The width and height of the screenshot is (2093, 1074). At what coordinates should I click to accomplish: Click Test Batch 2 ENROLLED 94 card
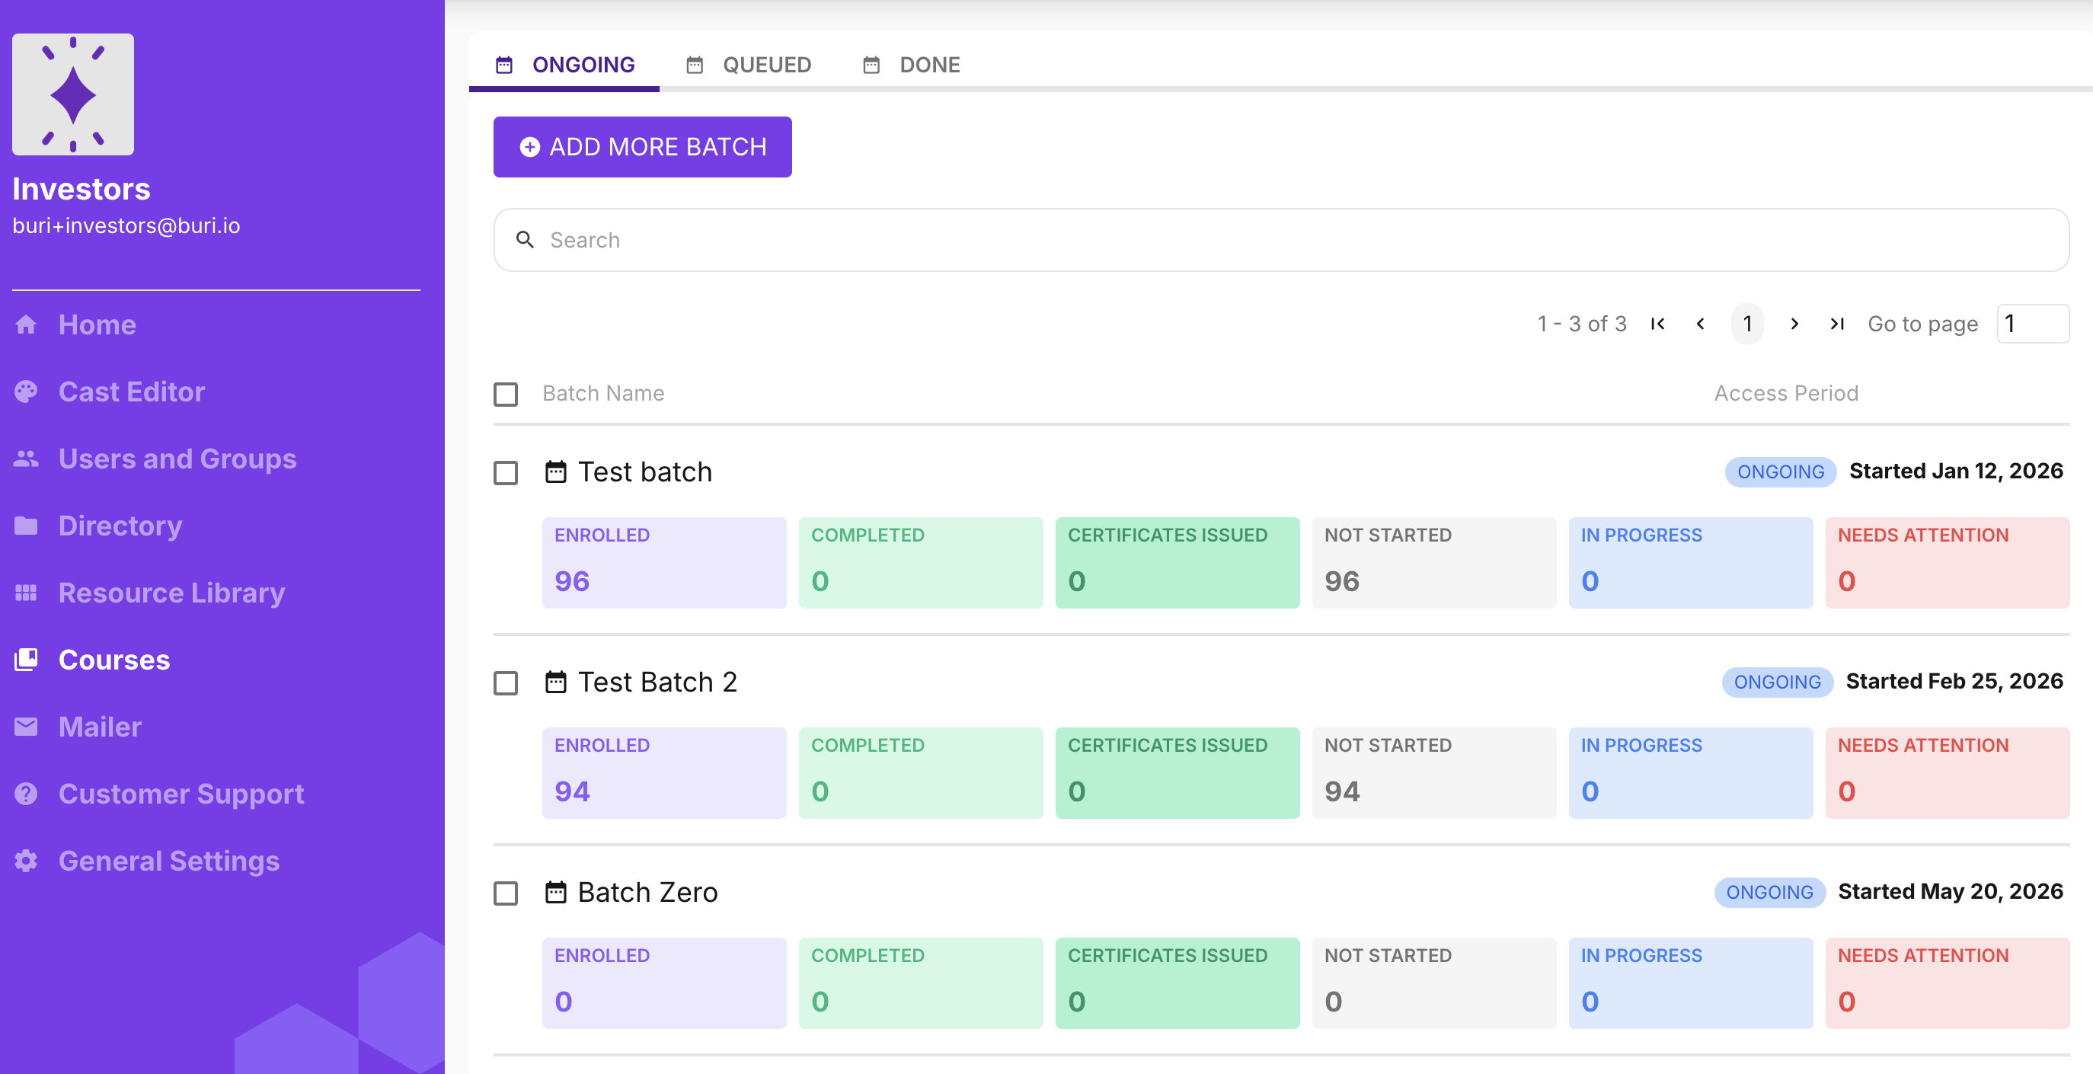click(x=665, y=773)
